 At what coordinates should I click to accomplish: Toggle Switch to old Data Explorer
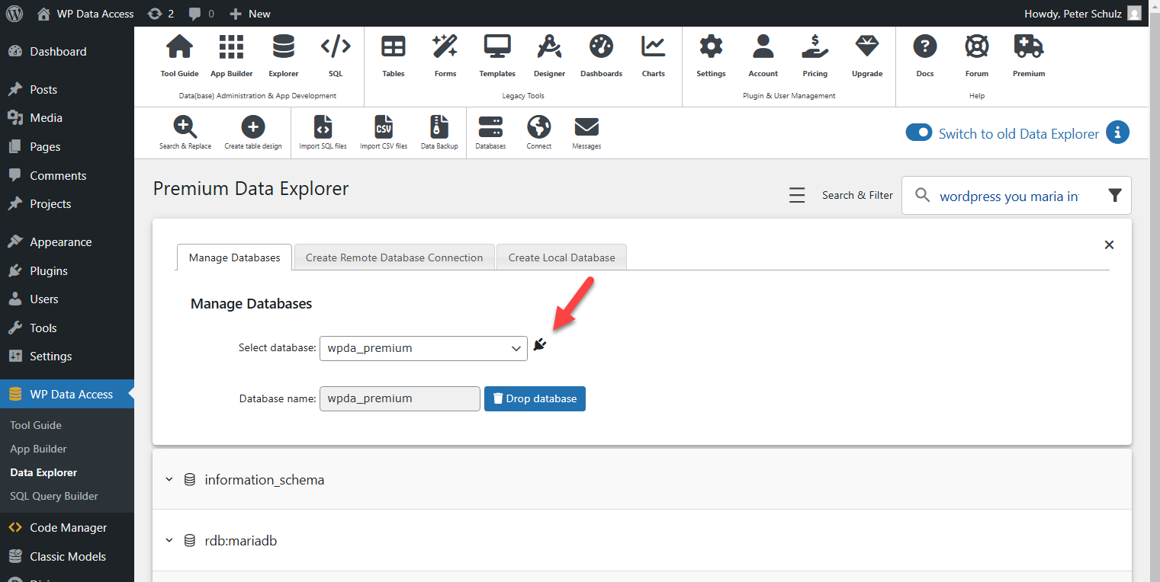919,133
